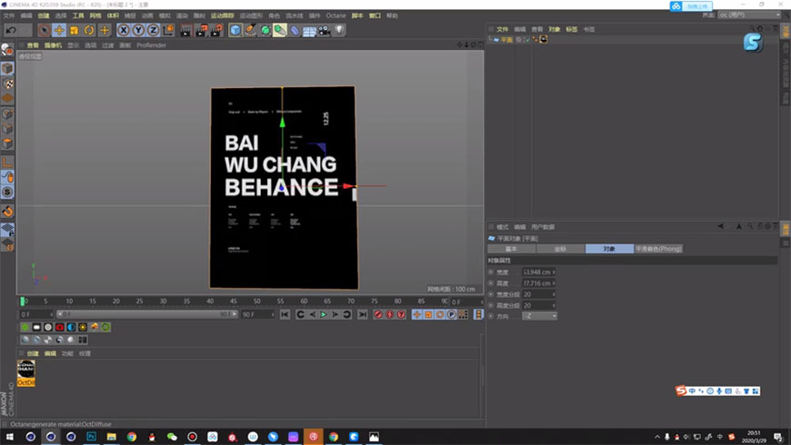Screen dimensions: 791x445
Task: Toggle scale keyframe recording icon
Action: 428,314
